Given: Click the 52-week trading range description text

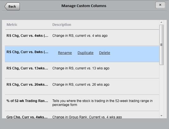Looking at the screenshot, I should [103, 103].
